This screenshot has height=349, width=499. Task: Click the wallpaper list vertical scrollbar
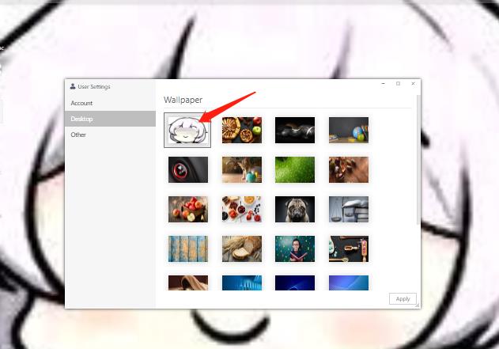pos(418,161)
